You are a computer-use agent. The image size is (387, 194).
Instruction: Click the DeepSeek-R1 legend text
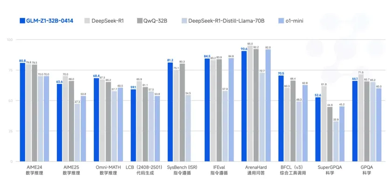(x=108, y=20)
